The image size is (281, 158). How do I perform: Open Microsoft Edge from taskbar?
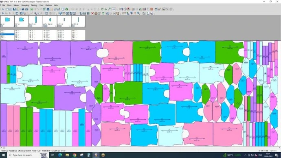[60, 155]
